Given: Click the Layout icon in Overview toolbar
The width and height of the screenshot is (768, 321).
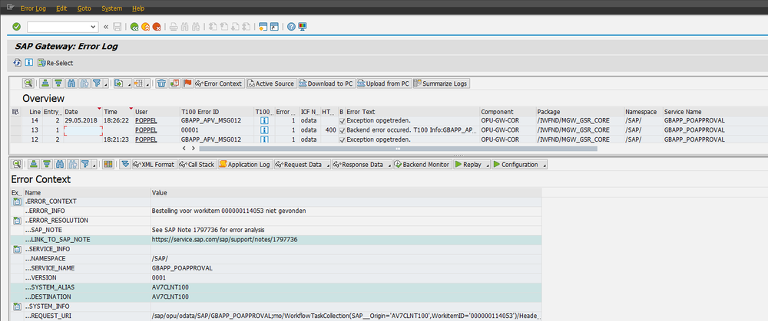Looking at the screenshot, I should click(138, 84).
